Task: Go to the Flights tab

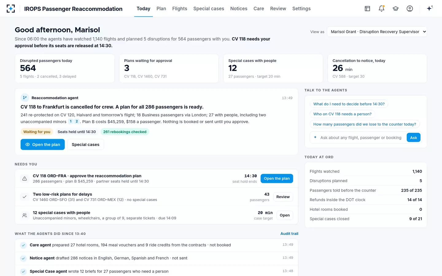Action: [180, 9]
